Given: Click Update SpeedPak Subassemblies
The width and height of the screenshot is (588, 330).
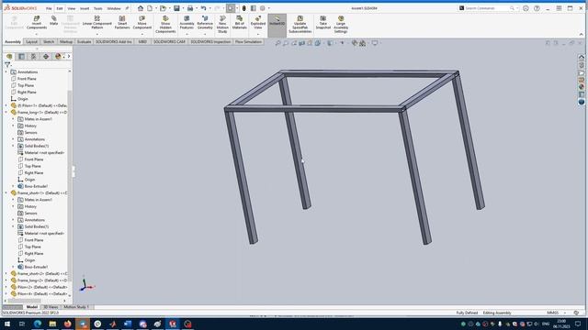Looking at the screenshot, I should pyautogui.click(x=300, y=25).
